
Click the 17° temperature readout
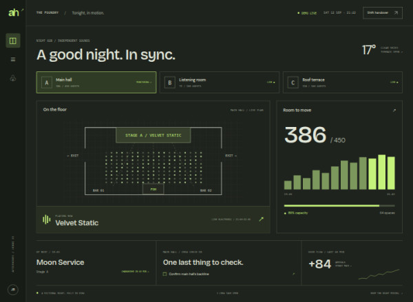click(x=369, y=50)
